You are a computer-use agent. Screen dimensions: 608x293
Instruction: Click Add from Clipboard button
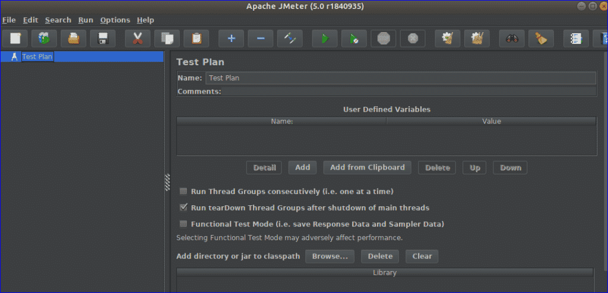coord(367,167)
